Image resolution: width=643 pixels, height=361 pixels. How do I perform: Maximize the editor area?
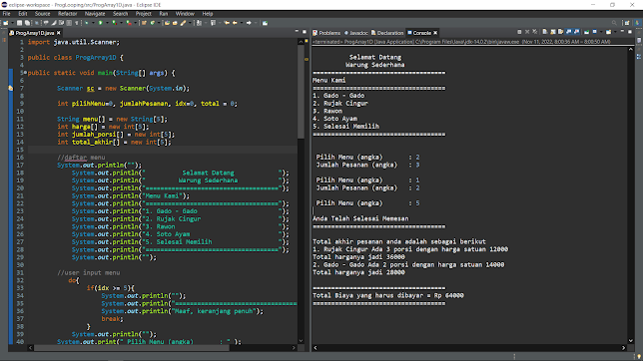point(305,32)
